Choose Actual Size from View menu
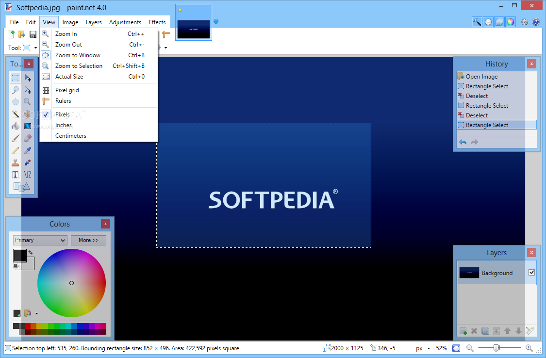Viewport: 546px width, 358px height. [99, 77]
